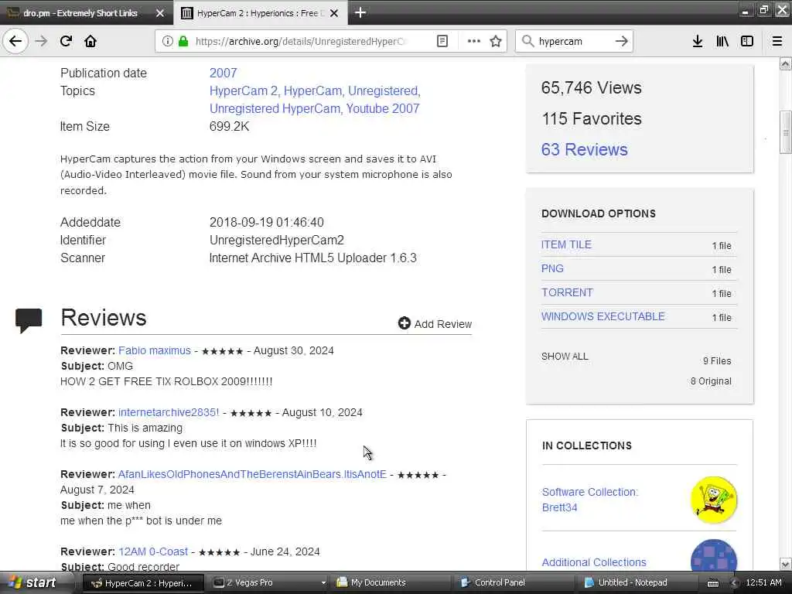792x594 pixels.
Task: Click the Add Review link text
Action: click(x=443, y=324)
